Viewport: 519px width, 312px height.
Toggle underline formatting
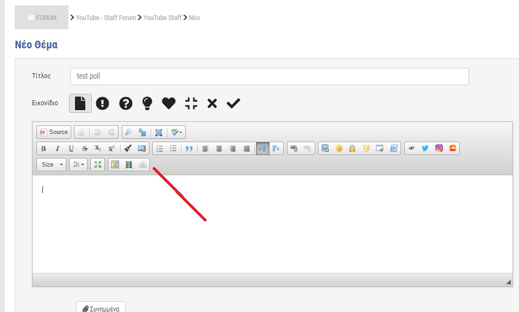click(x=71, y=148)
